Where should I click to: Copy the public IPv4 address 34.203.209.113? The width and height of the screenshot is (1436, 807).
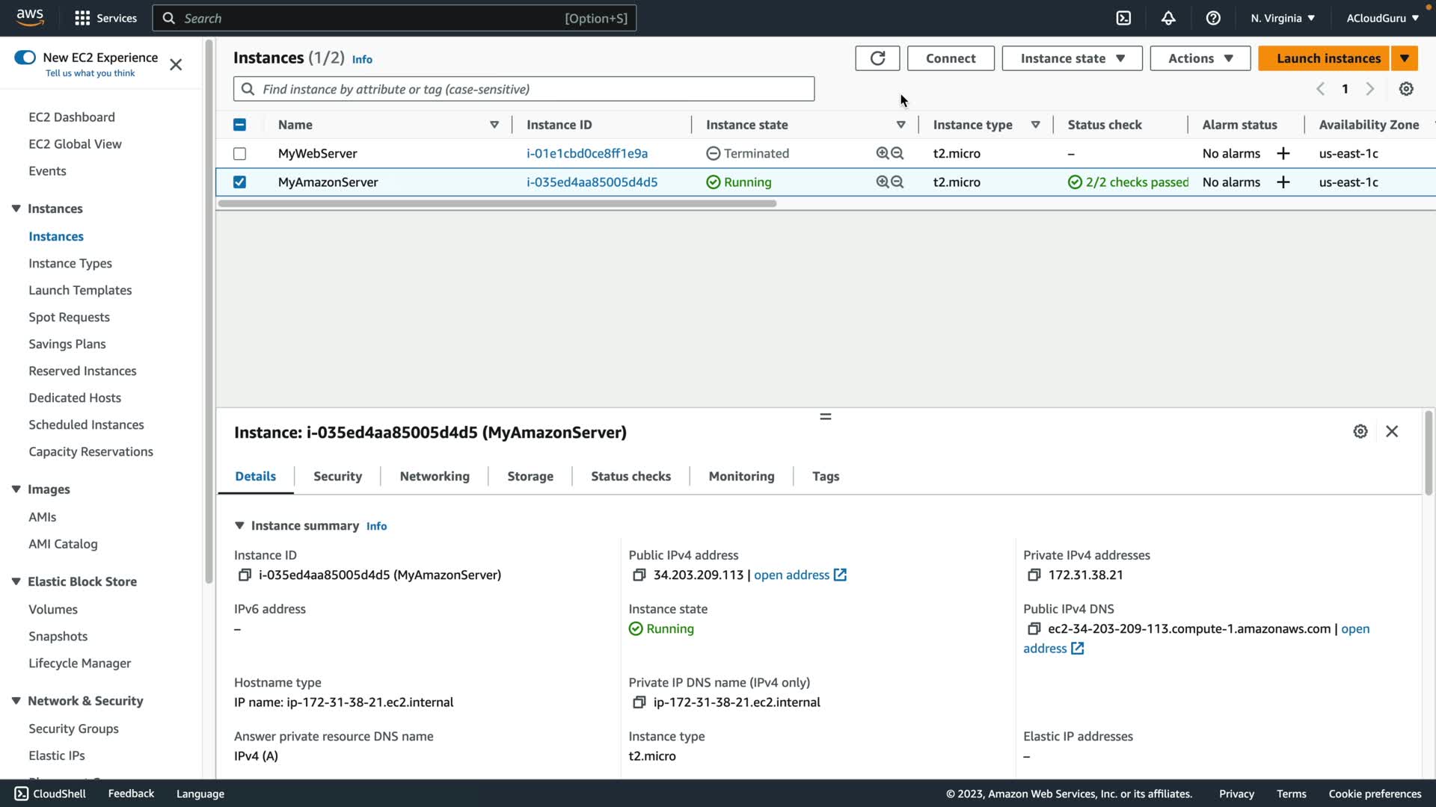click(x=639, y=575)
